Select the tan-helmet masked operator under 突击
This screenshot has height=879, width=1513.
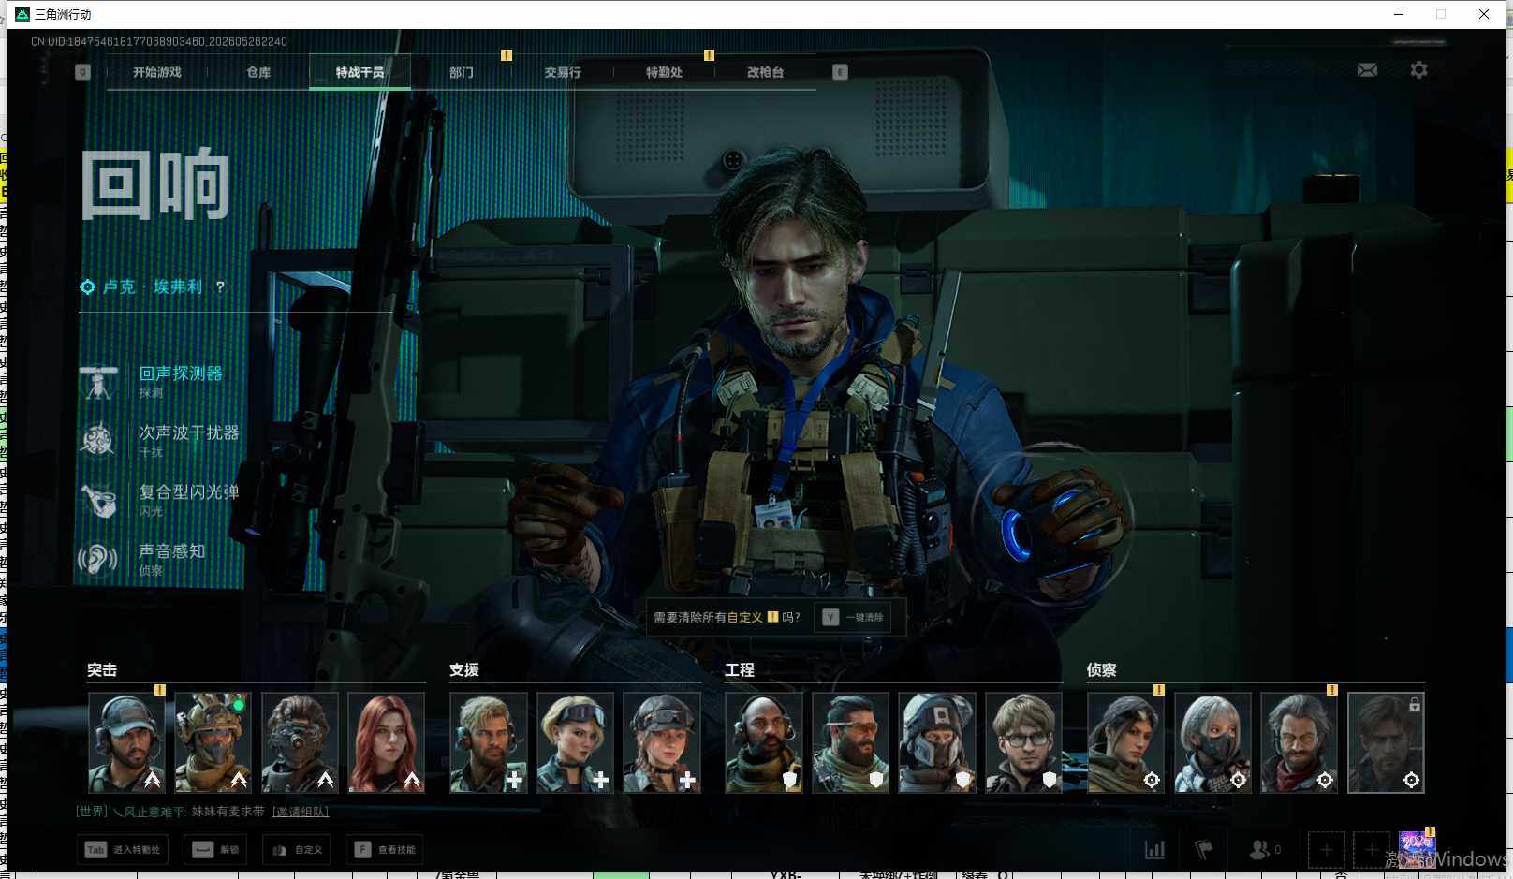click(x=213, y=743)
